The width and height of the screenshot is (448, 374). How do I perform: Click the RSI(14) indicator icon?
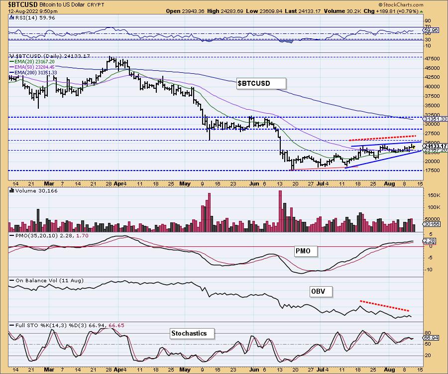11,18
